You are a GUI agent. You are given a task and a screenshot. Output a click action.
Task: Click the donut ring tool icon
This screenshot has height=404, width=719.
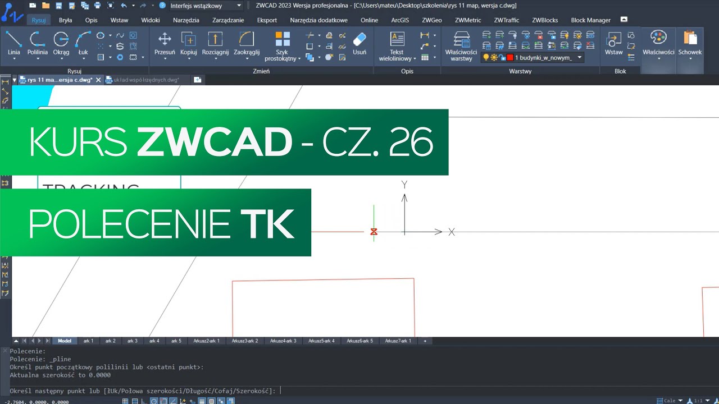[120, 57]
